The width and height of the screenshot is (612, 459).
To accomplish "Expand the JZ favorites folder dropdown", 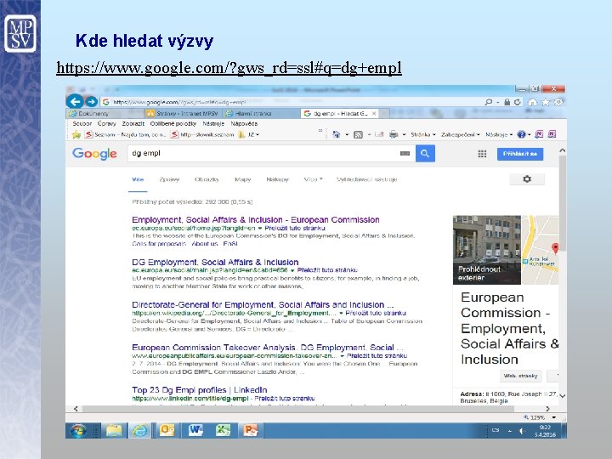I will [x=249, y=134].
